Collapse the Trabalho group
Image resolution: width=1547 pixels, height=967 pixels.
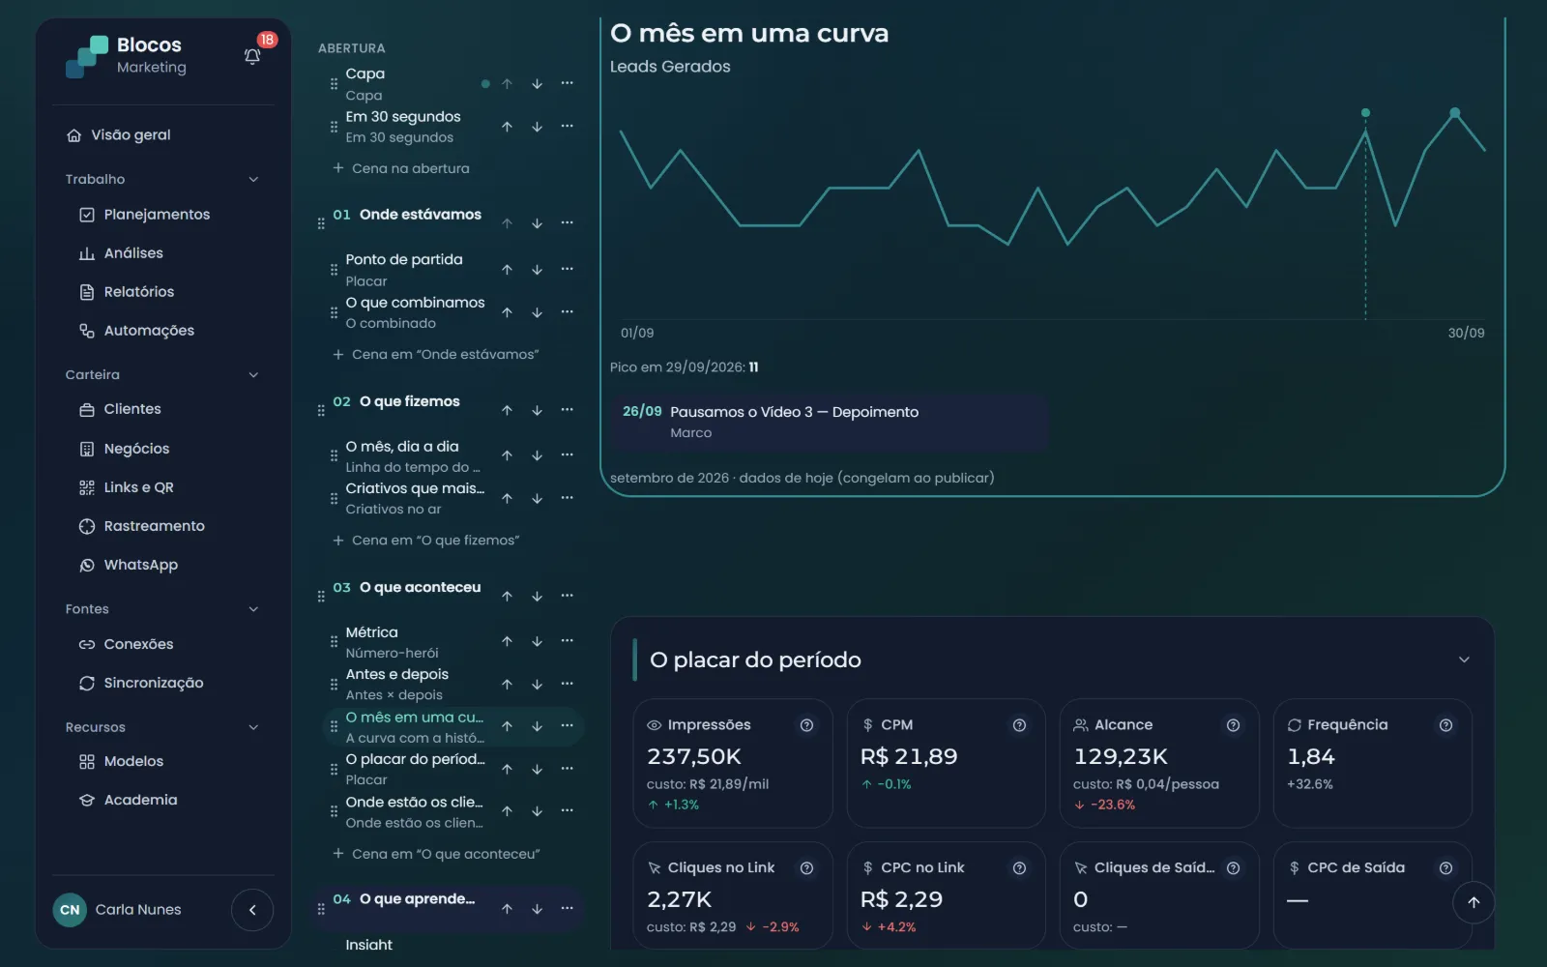tap(253, 179)
